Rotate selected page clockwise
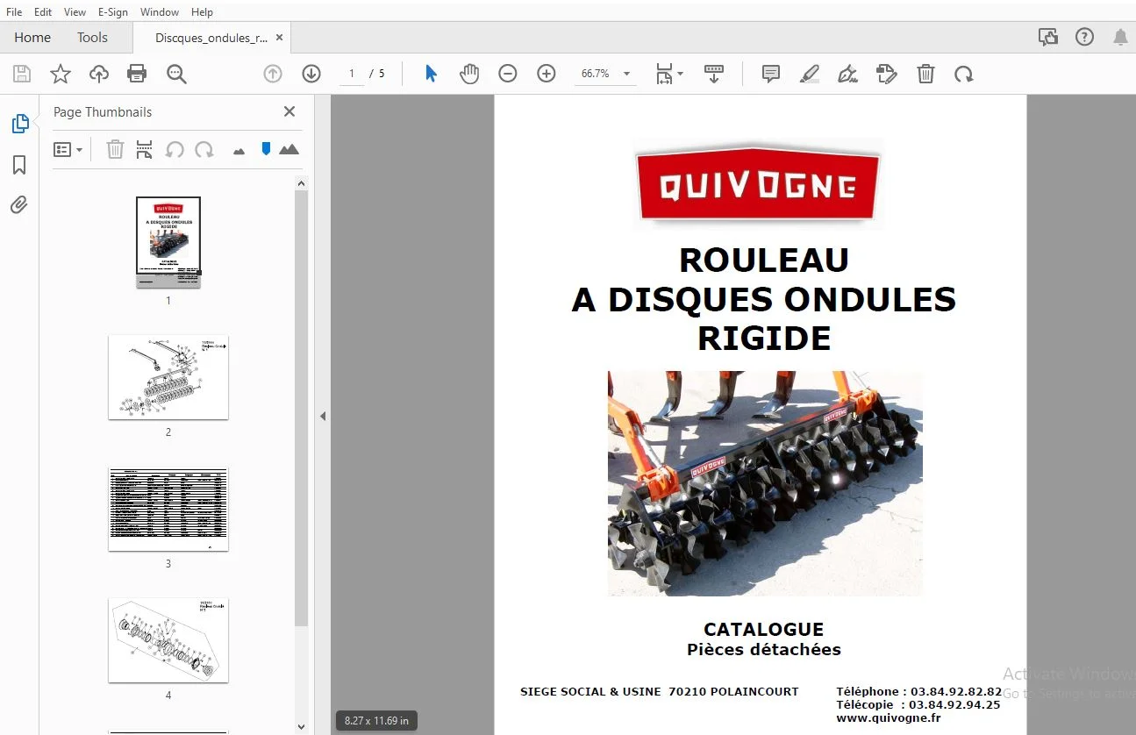 [x=204, y=150]
